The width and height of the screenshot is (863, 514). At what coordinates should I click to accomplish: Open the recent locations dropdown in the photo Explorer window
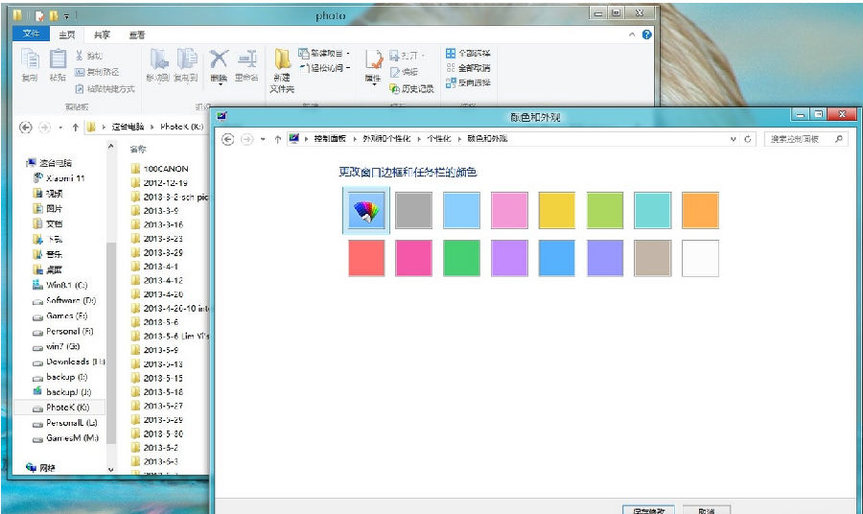click(x=60, y=128)
